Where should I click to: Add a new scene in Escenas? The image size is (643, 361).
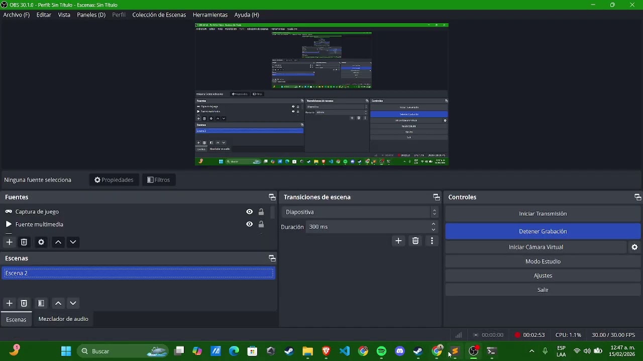[9, 303]
